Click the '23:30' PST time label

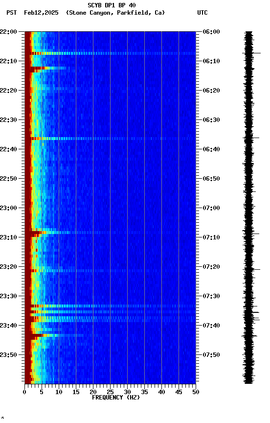point(8,297)
